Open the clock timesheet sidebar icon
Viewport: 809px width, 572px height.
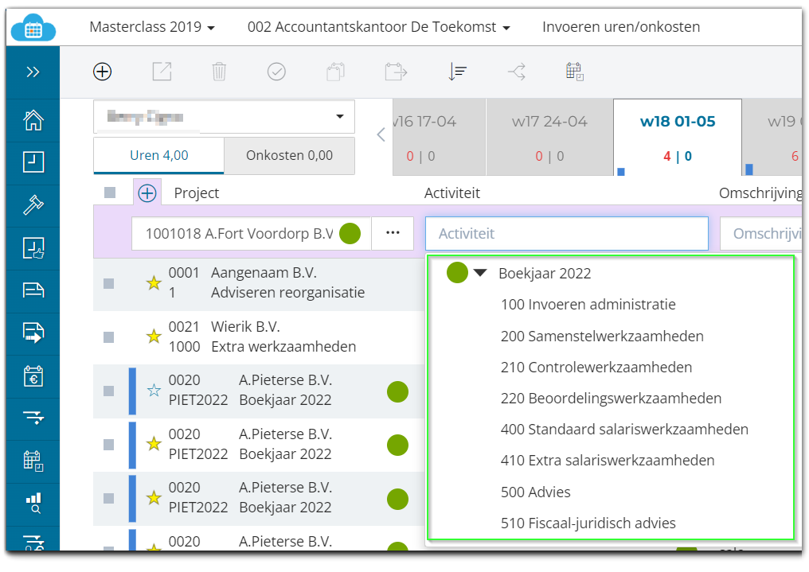[33, 162]
